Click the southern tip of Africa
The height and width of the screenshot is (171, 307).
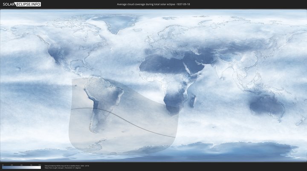[172, 112]
